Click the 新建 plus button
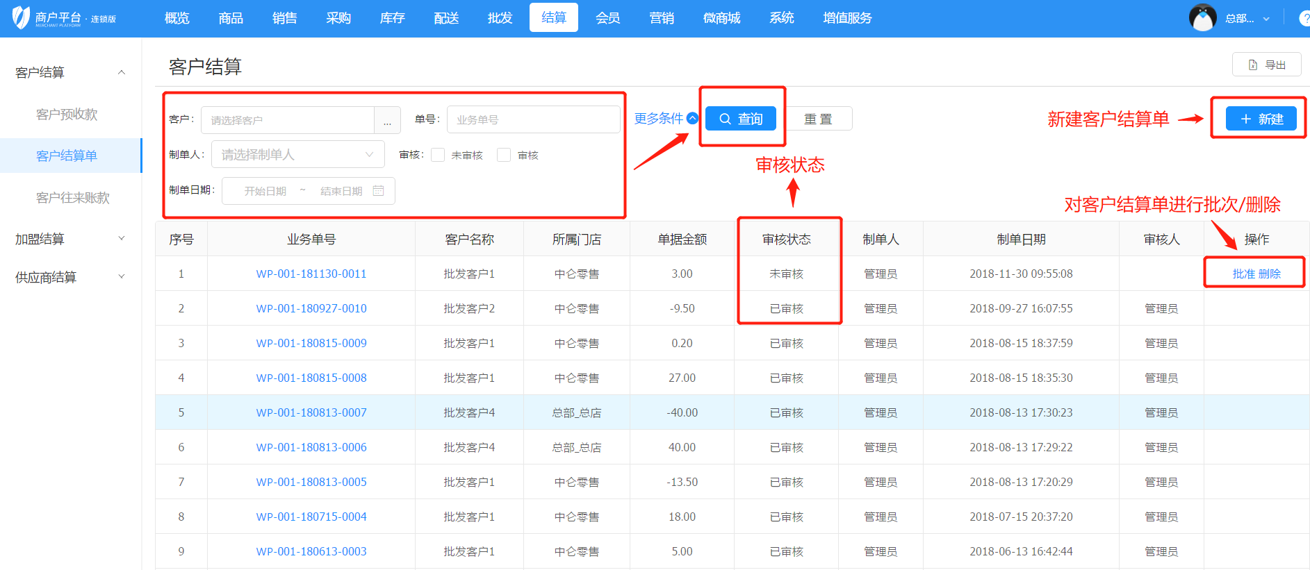 [1261, 119]
